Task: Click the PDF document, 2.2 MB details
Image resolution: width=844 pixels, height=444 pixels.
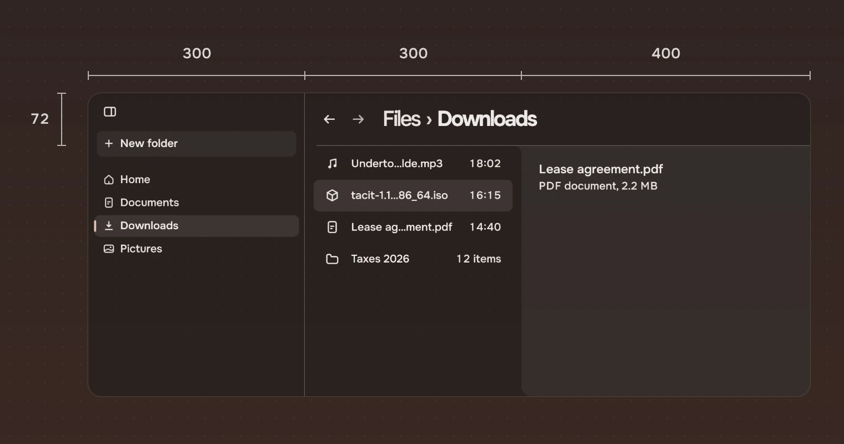Action: coord(598,186)
